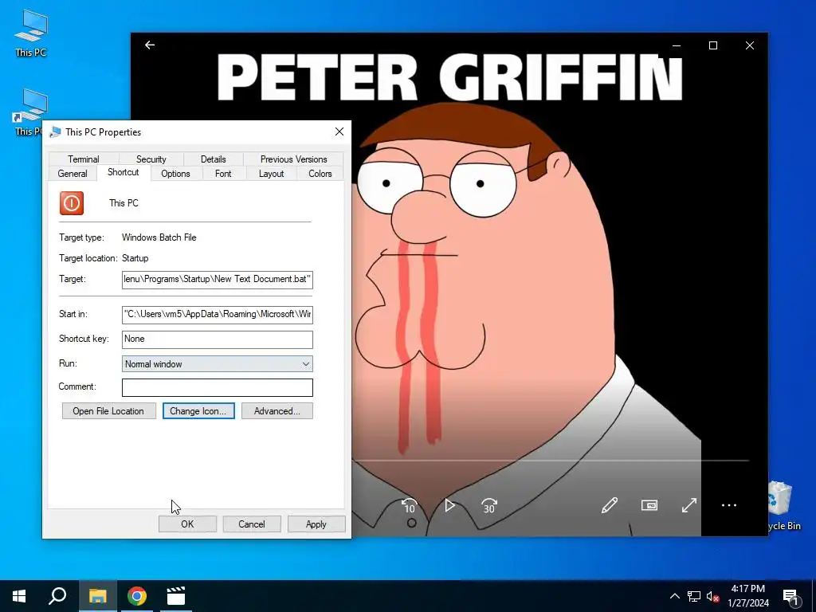Open the Details tab

[x=214, y=159]
